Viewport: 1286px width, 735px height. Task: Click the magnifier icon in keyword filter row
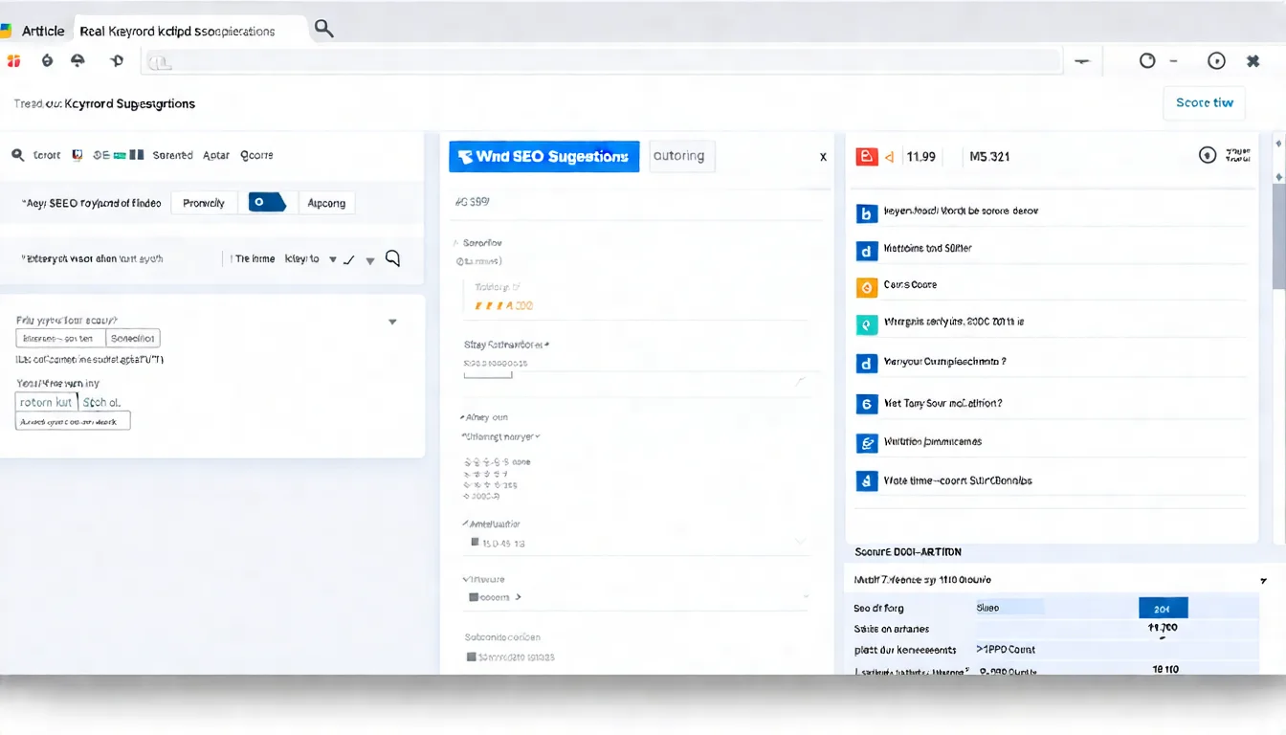tap(17, 155)
